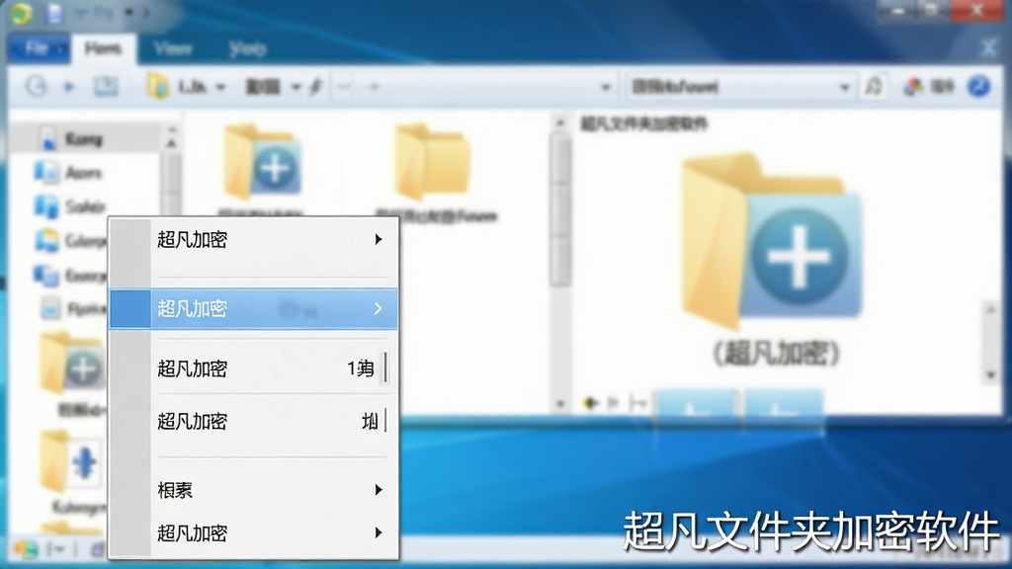
Task: Select the folder with plus badge in file list
Action: click(x=262, y=161)
